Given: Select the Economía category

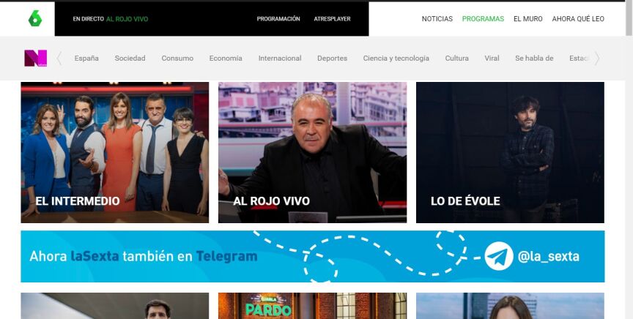Looking at the screenshot, I should (226, 59).
